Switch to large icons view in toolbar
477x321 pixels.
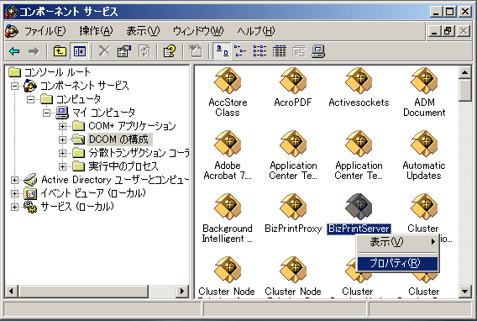point(222,51)
